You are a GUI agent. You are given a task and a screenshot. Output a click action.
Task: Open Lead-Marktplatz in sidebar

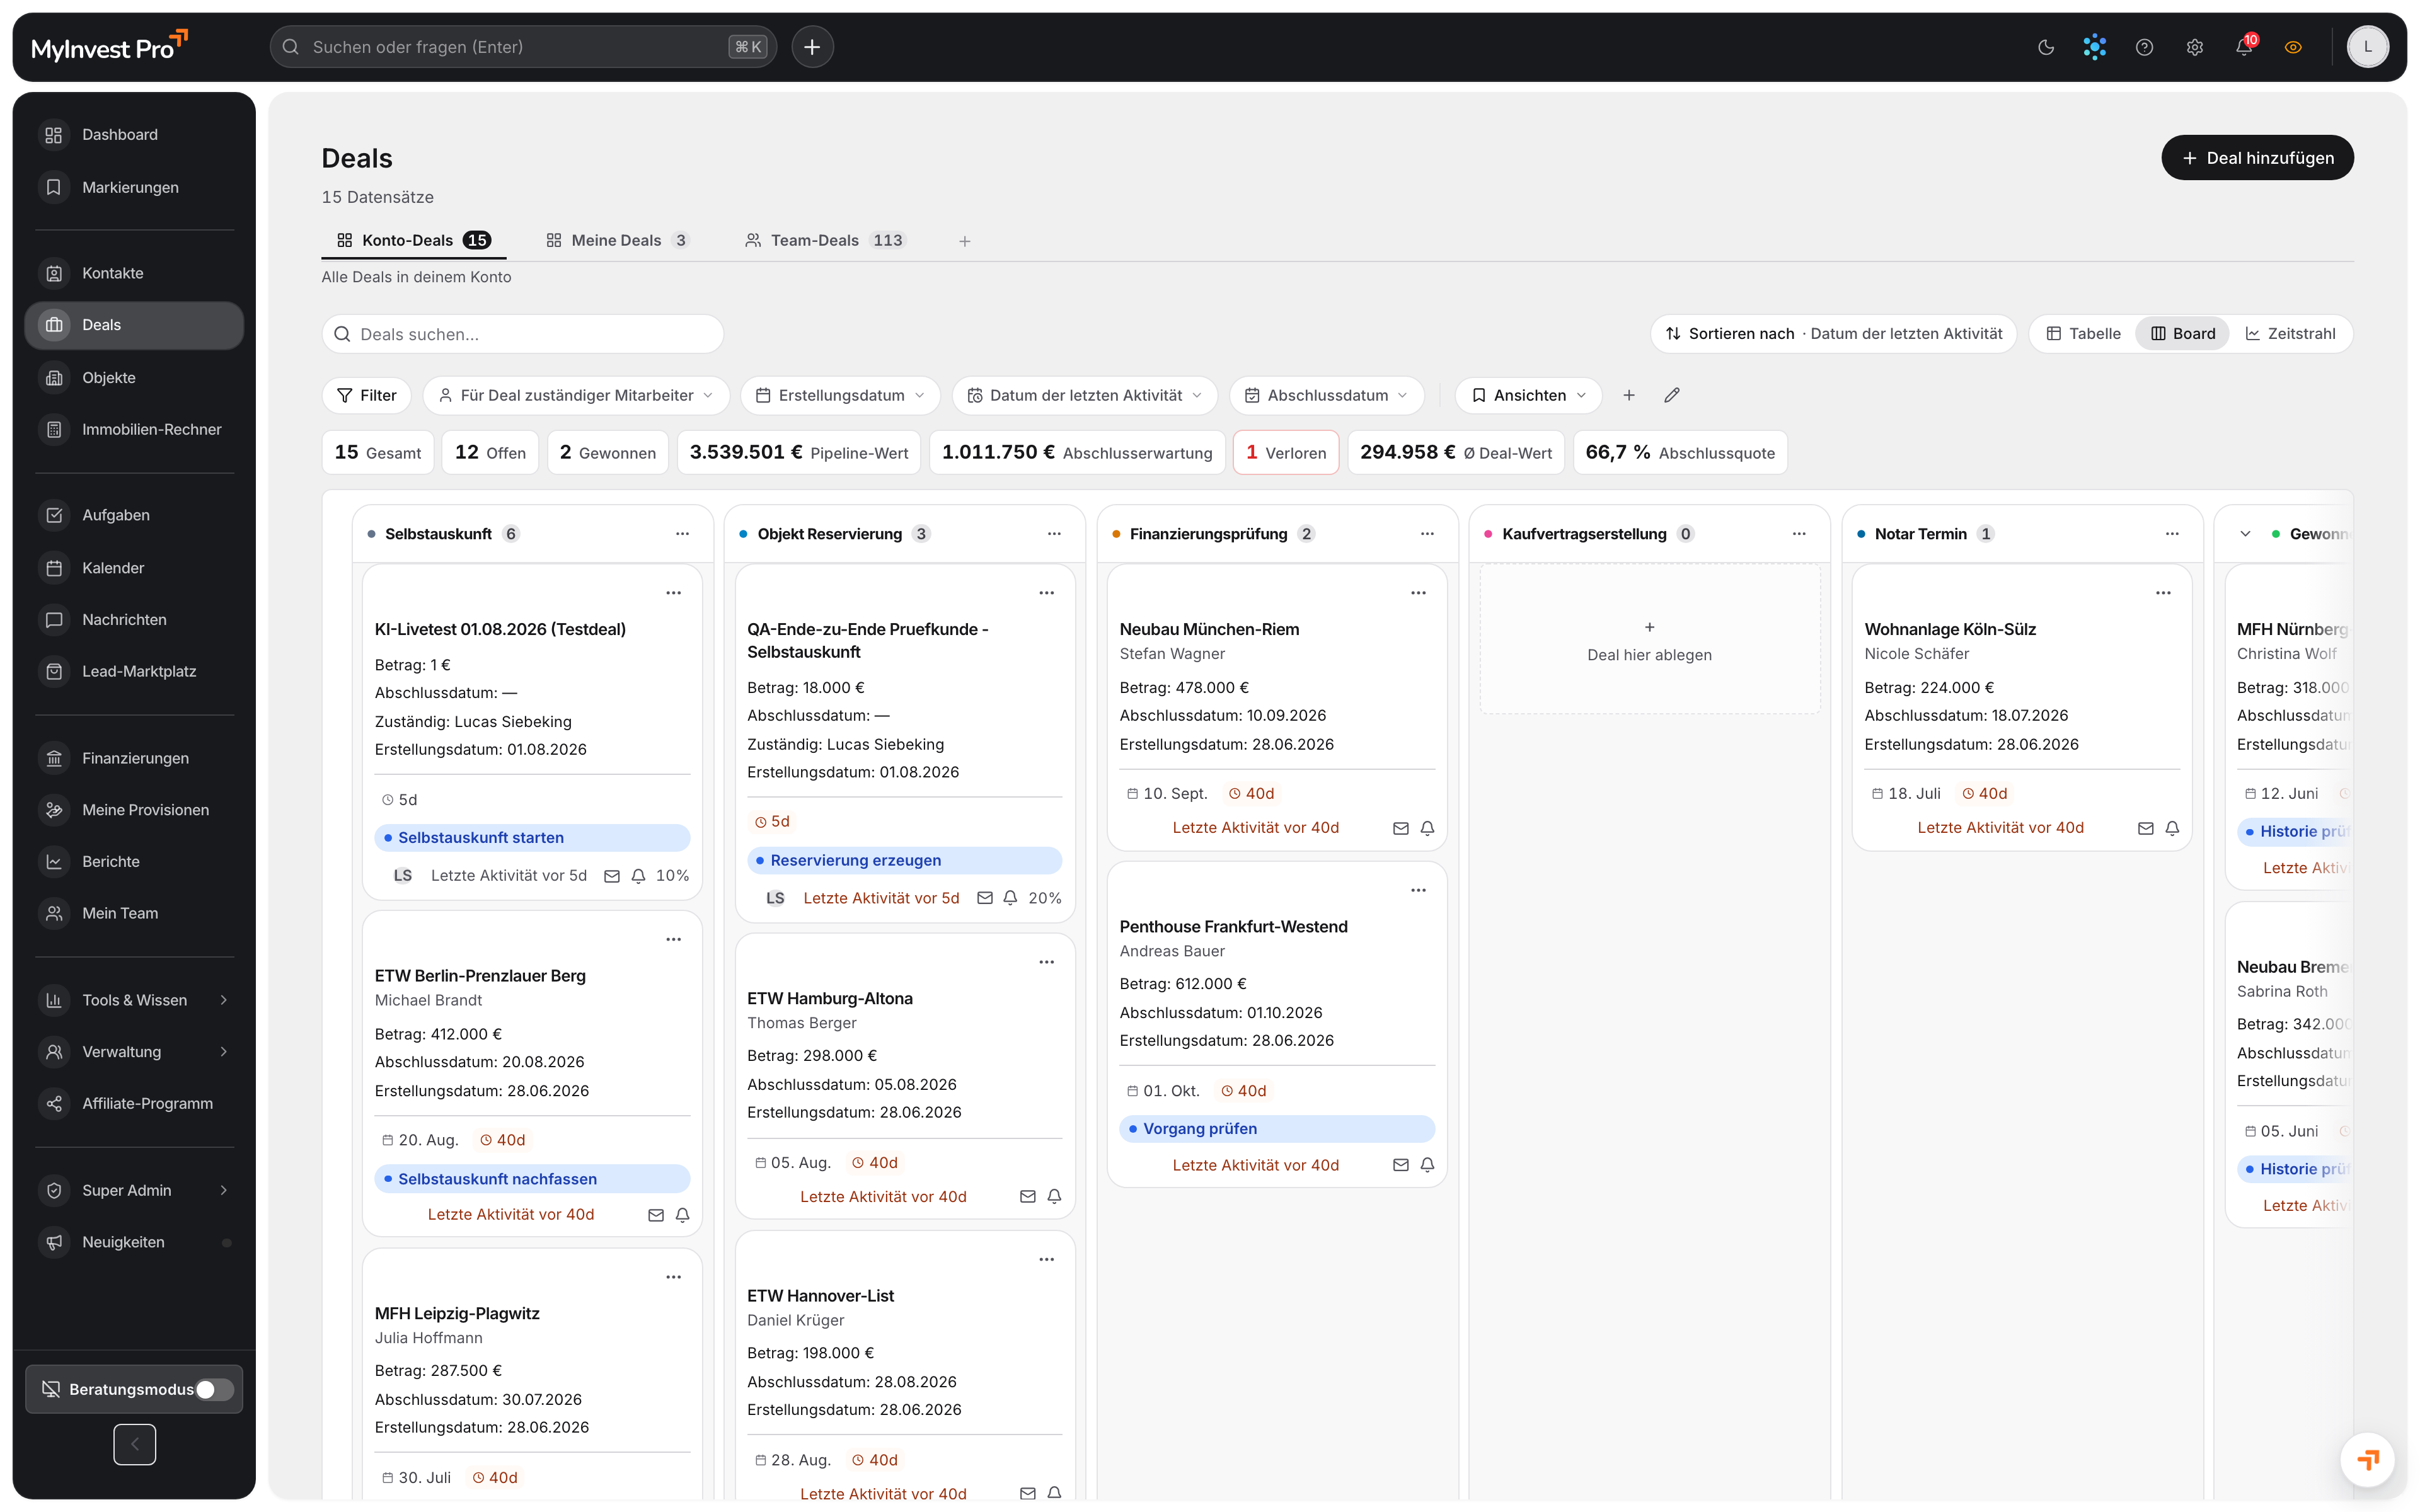click(134, 671)
